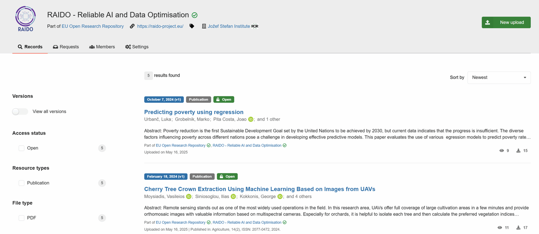
Task: Open the Predicting poverty using regression record
Action: (x=194, y=112)
